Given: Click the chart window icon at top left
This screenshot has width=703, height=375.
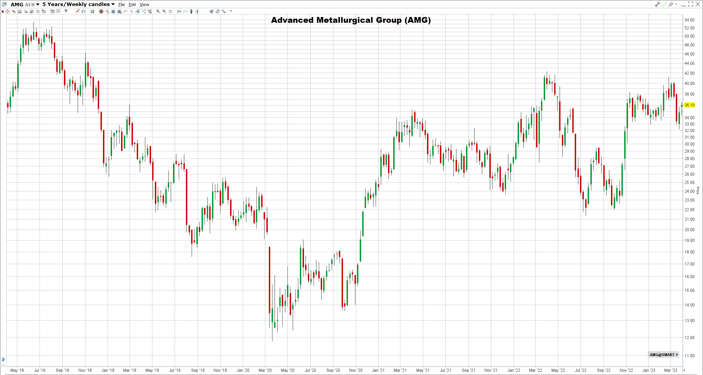Looking at the screenshot, I should click(4, 4).
